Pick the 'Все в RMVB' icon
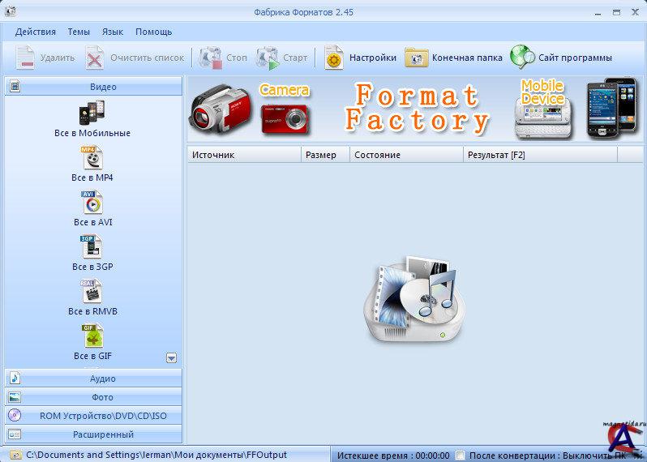The height and width of the screenshot is (462, 647). tap(92, 291)
